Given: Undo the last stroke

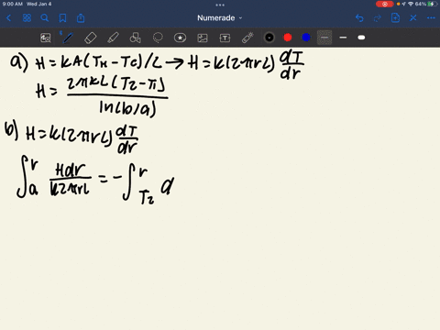Looking at the screenshot, I should click(x=359, y=18).
